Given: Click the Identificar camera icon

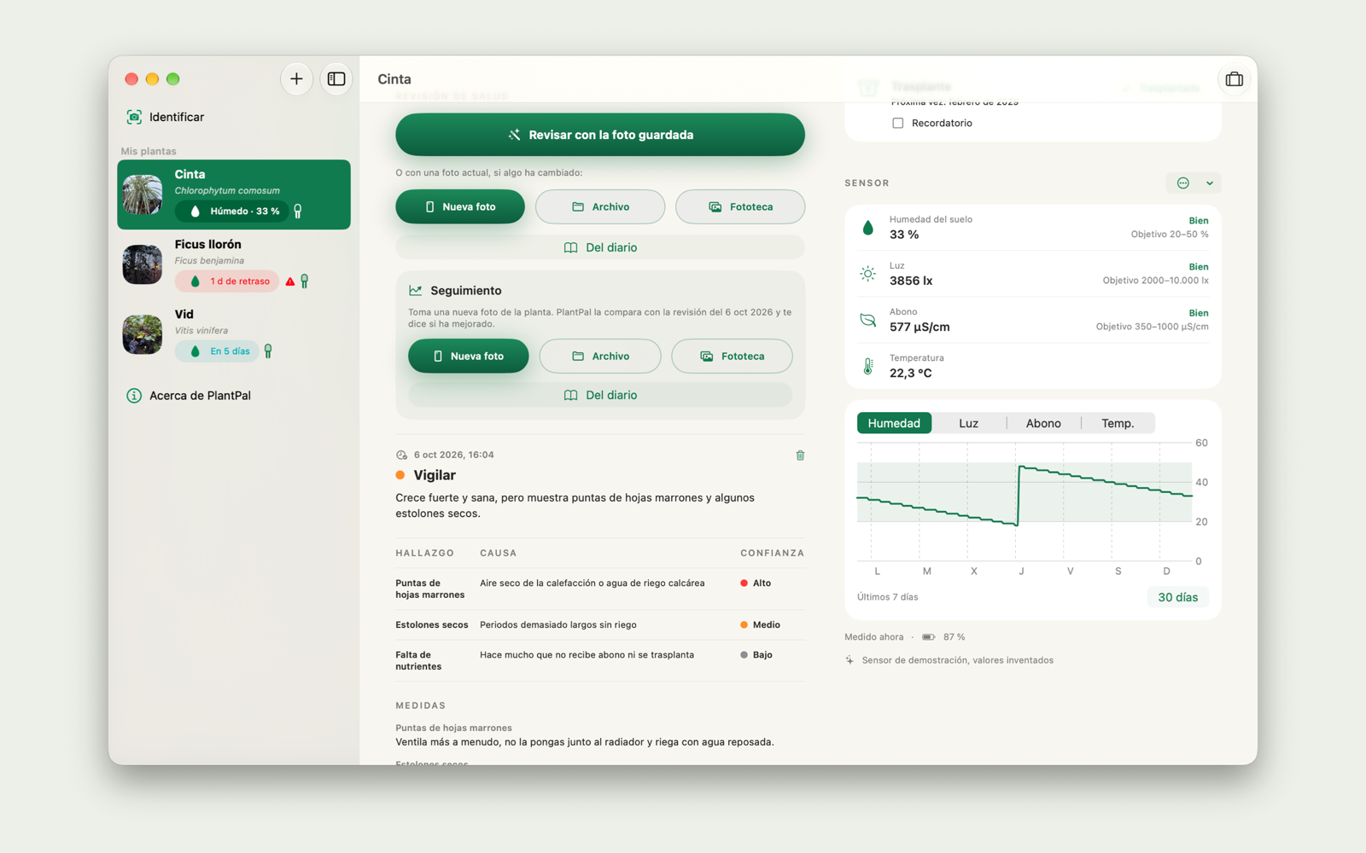Looking at the screenshot, I should pyautogui.click(x=134, y=117).
